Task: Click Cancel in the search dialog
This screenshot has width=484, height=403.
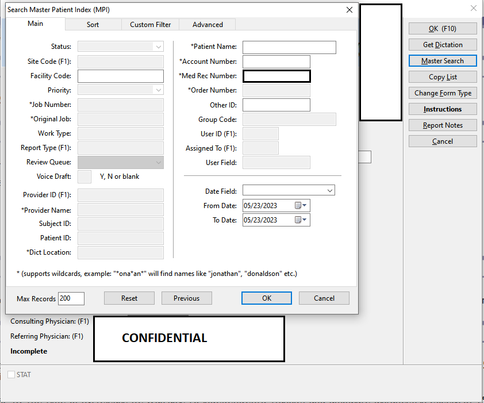Action: [324, 298]
